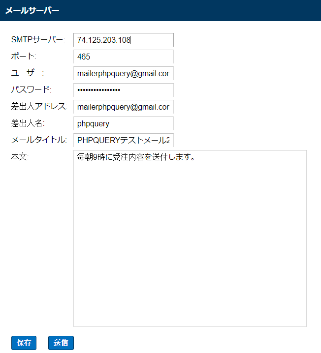Focus the SMTPサーバー input field
This screenshot has height=353, width=321.
(124, 40)
